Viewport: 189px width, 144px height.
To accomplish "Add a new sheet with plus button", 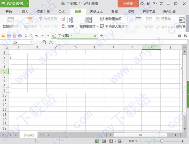I will (x=48, y=135).
